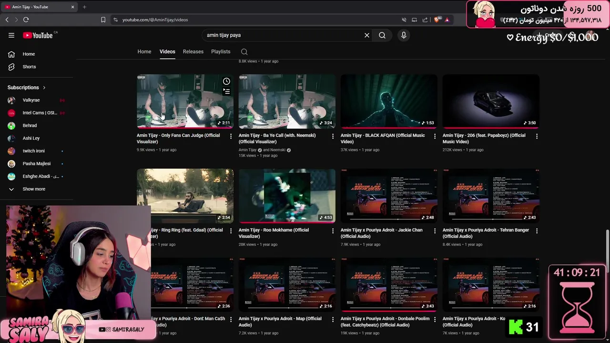
Task: Click the search magnifier button
Action: [382, 35]
